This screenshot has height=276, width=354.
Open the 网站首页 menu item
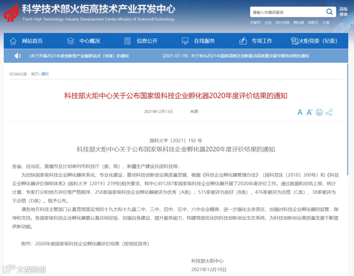pyautogui.click(x=32, y=41)
